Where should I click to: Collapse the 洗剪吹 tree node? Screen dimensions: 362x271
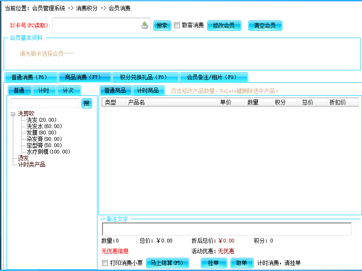click(13, 113)
